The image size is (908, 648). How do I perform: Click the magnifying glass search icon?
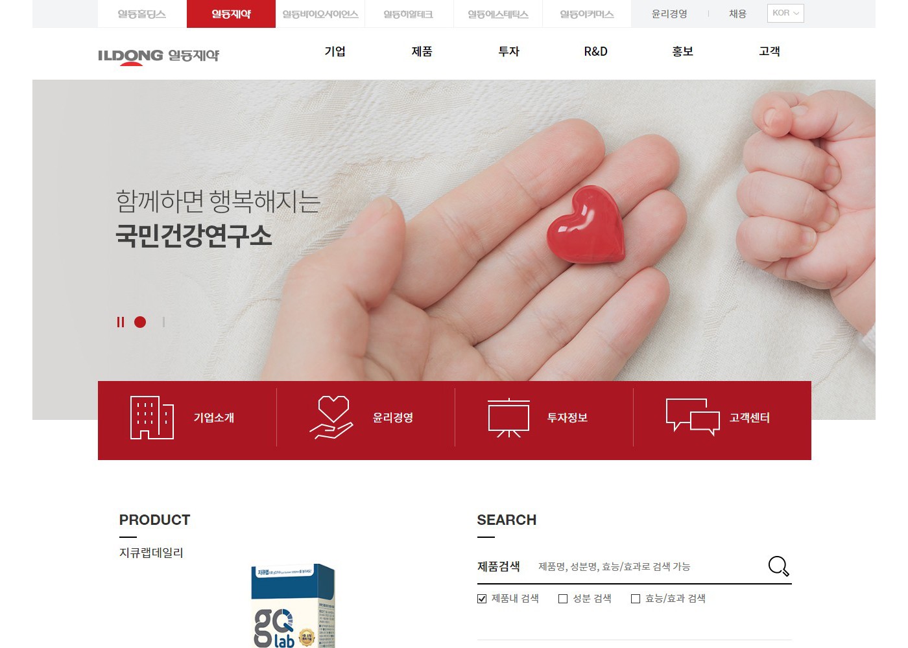point(778,566)
